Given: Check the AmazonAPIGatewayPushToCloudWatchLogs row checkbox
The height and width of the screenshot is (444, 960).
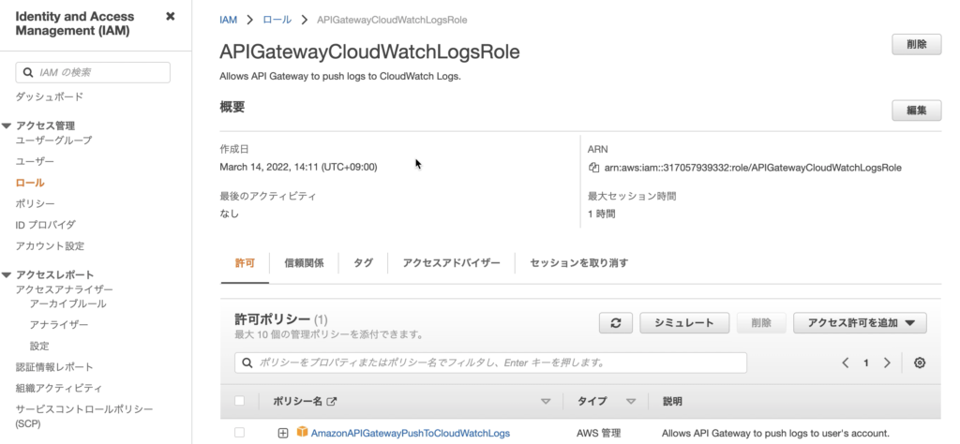Looking at the screenshot, I should click(x=239, y=433).
